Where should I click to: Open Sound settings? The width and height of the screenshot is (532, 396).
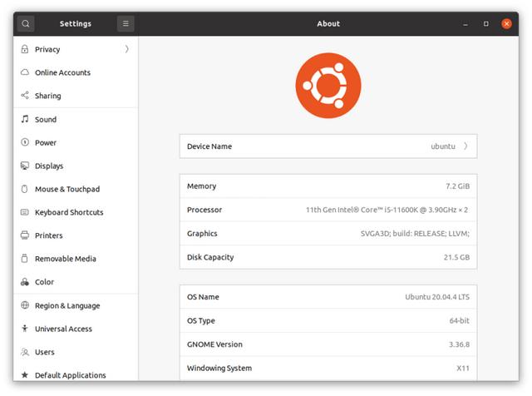pos(76,119)
